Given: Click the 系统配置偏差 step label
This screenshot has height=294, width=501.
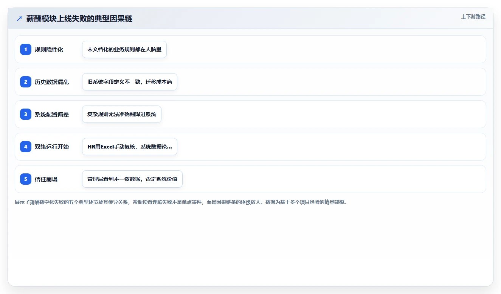Looking at the screenshot, I should (x=52, y=115).
